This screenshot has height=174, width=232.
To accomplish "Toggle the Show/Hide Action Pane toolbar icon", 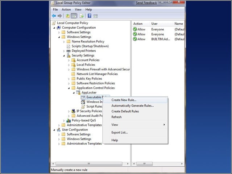I will [95, 16].
